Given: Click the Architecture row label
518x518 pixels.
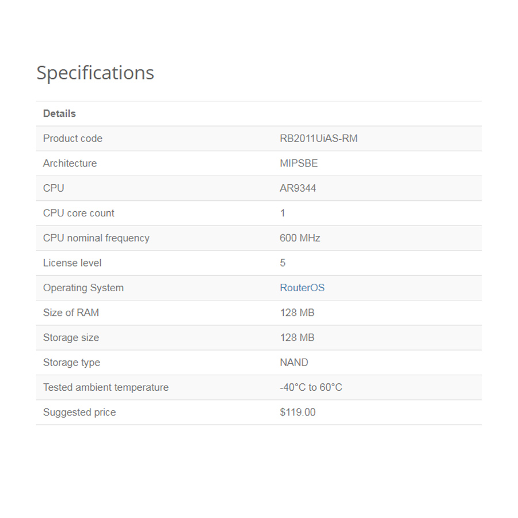Looking at the screenshot, I should coord(70,163).
